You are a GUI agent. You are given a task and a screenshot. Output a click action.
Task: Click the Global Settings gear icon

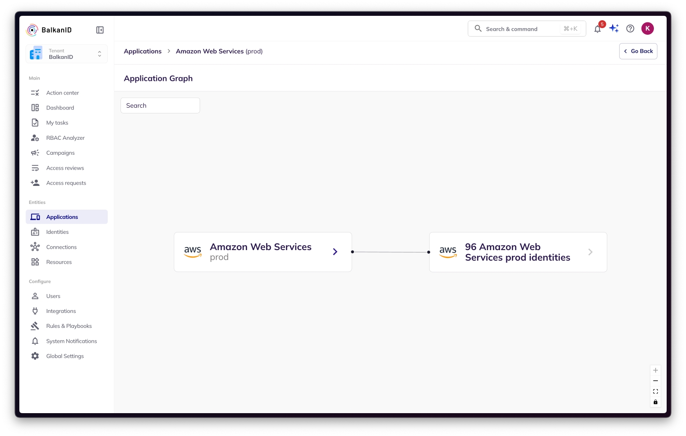coord(35,356)
